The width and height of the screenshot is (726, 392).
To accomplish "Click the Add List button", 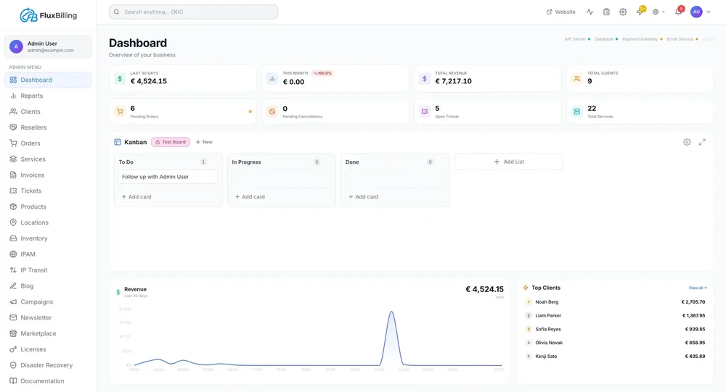I will 508,162.
